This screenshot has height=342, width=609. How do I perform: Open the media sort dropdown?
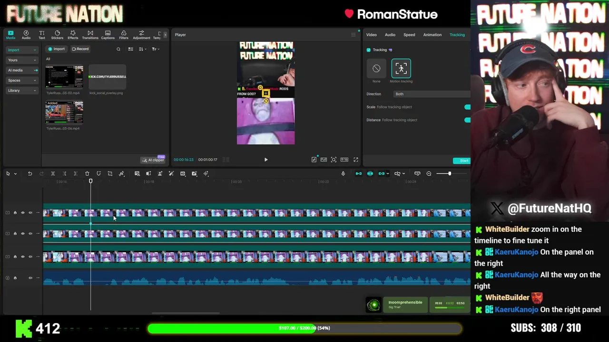point(142,49)
